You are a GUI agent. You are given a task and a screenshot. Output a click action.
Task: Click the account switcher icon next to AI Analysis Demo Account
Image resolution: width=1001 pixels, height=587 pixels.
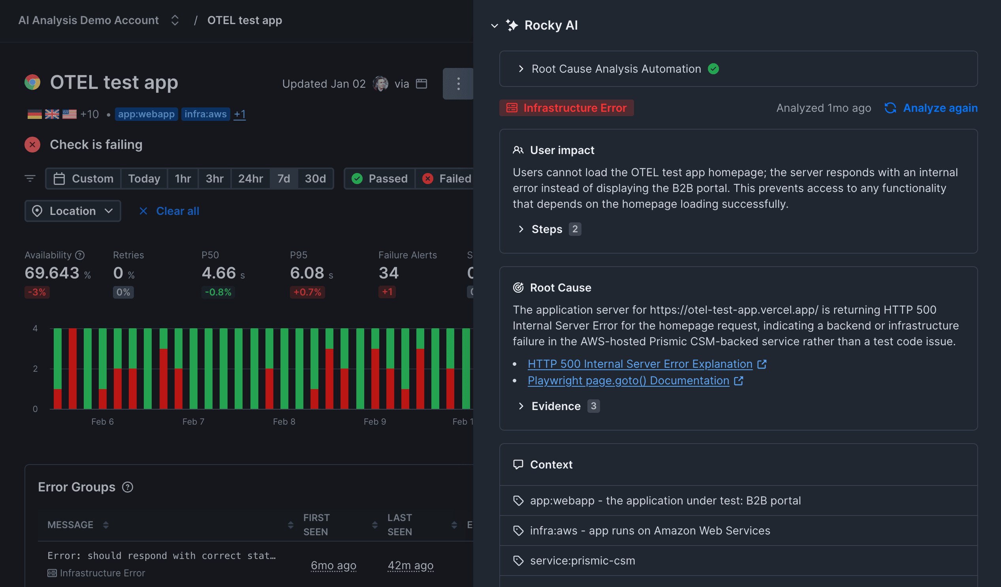[174, 20]
